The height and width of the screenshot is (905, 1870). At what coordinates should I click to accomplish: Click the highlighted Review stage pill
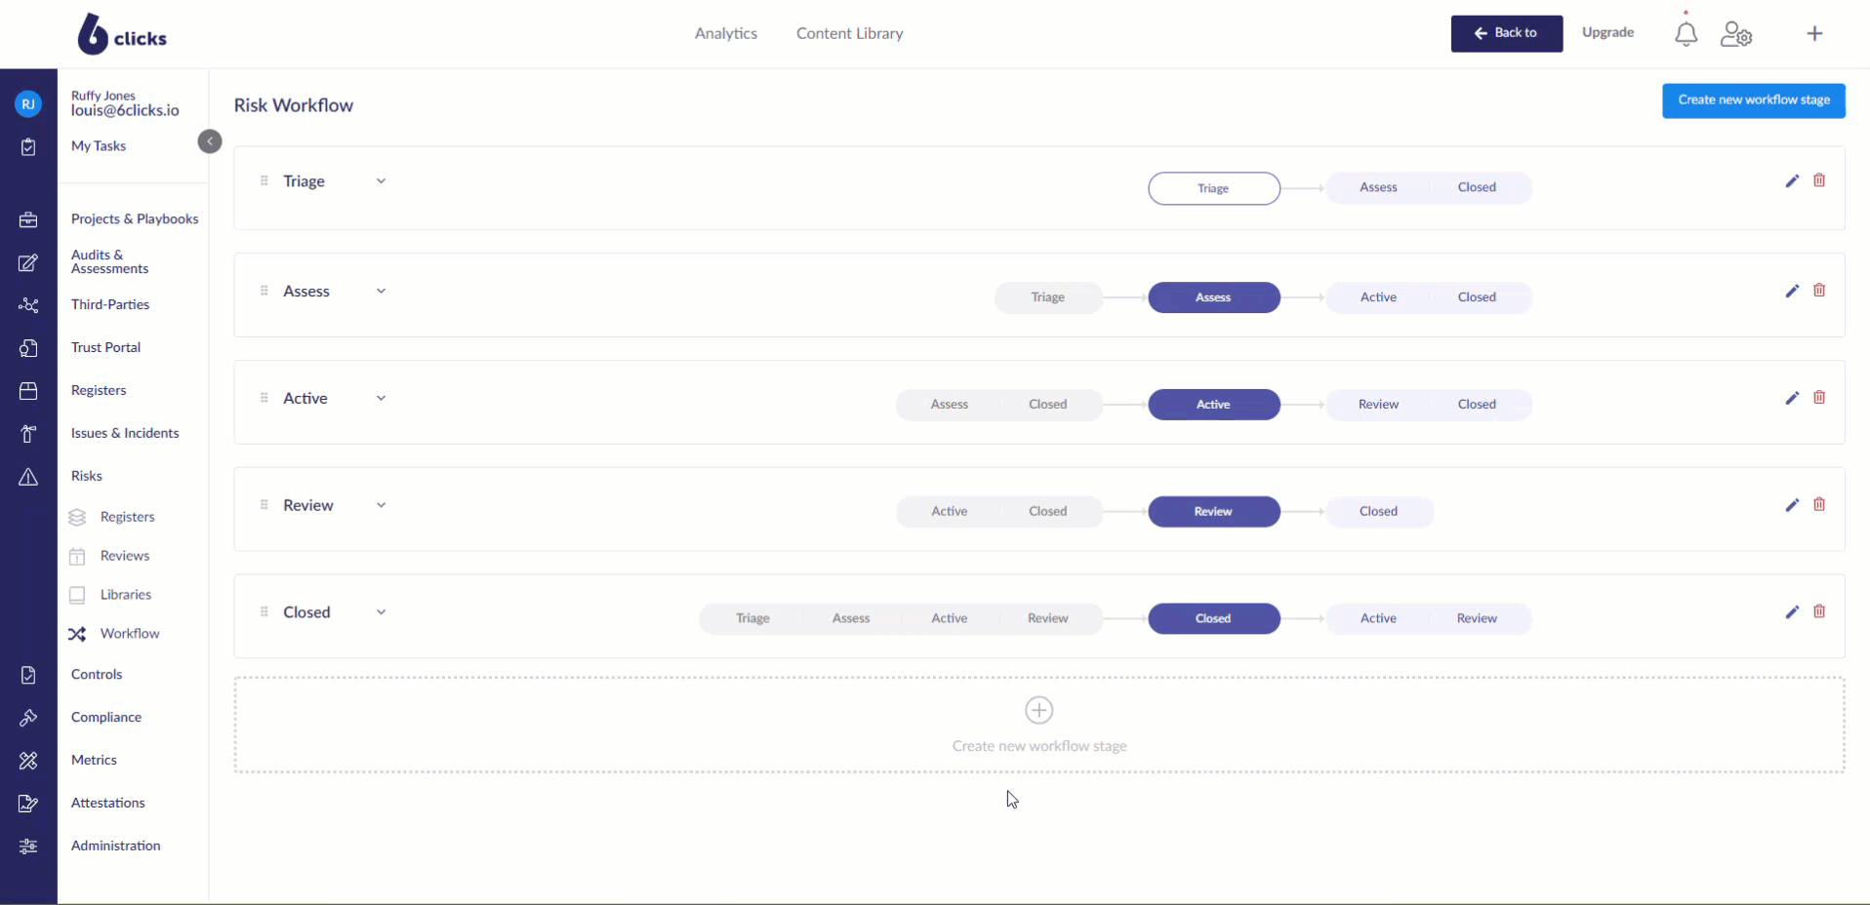pos(1214,511)
